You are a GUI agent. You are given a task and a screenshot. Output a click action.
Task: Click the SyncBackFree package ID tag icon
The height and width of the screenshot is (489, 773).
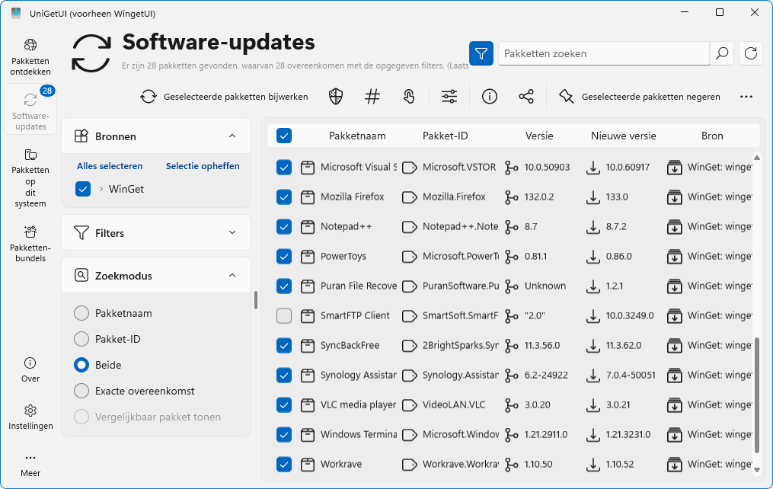[x=410, y=346]
